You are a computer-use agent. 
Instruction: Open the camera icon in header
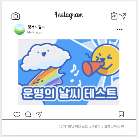point(16,16)
